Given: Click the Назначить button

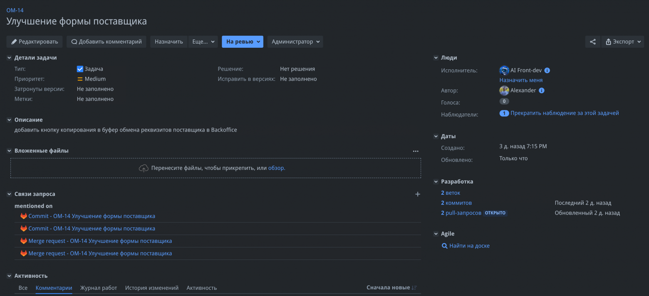Looking at the screenshot, I should (x=169, y=42).
